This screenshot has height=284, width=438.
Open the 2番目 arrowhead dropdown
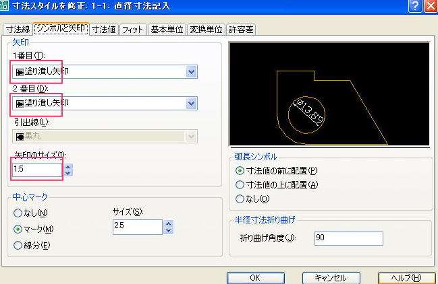pos(192,103)
